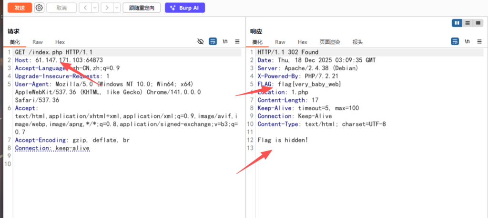The image size is (488, 218).
Task: Switch to combined tabbed layout view
Action: tap(478, 23)
